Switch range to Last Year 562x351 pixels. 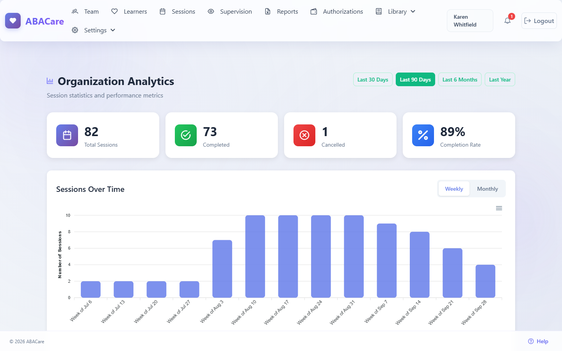tap(500, 80)
